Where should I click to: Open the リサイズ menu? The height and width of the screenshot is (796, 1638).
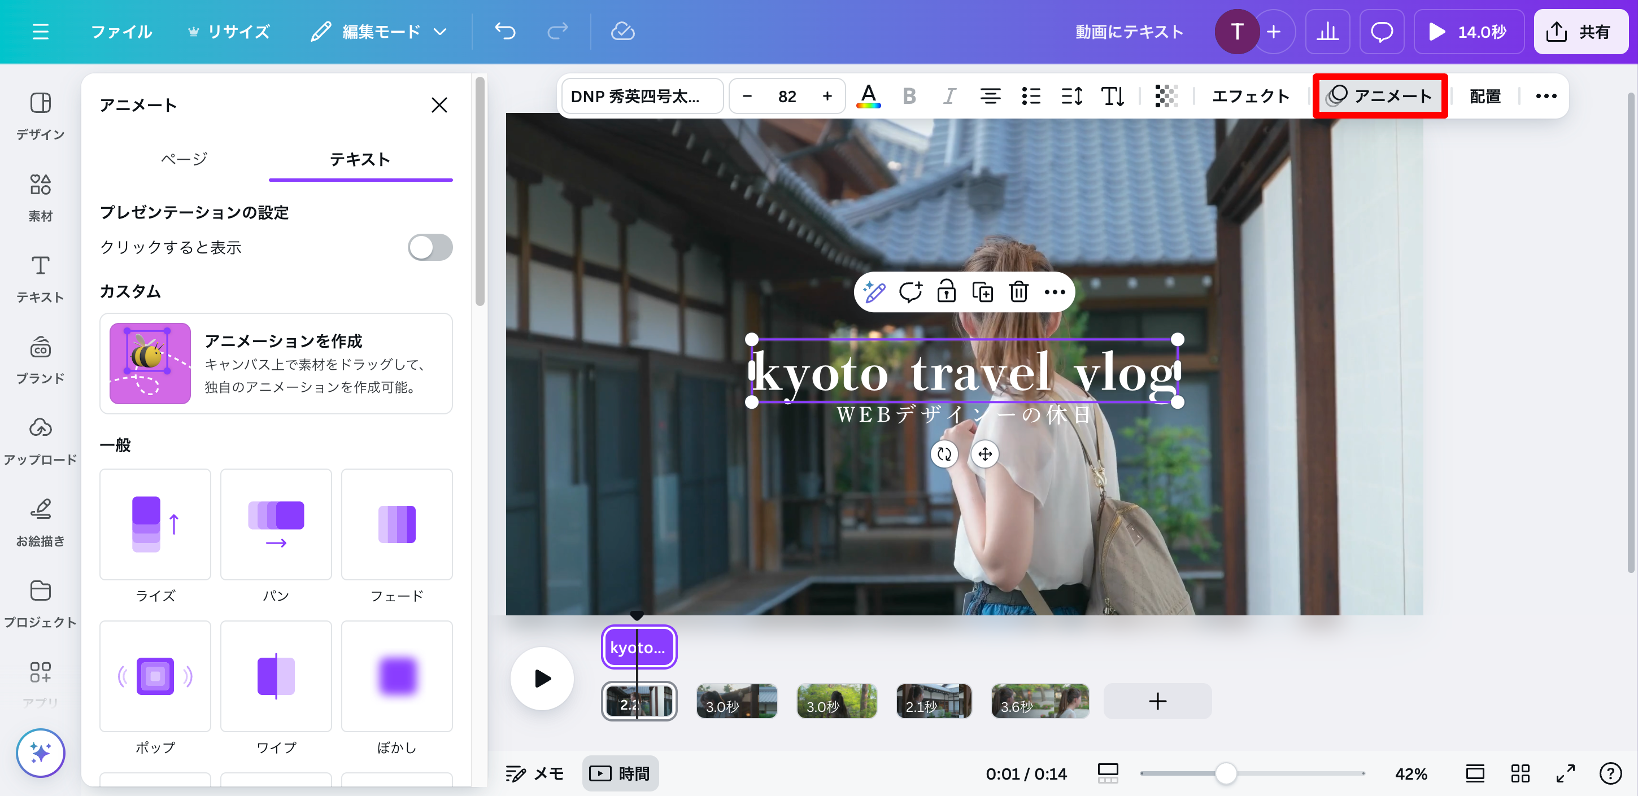tap(229, 32)
